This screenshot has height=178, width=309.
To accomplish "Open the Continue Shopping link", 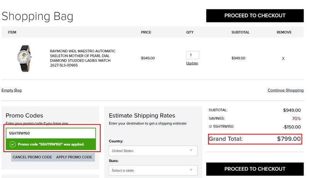I will [285, 90].
